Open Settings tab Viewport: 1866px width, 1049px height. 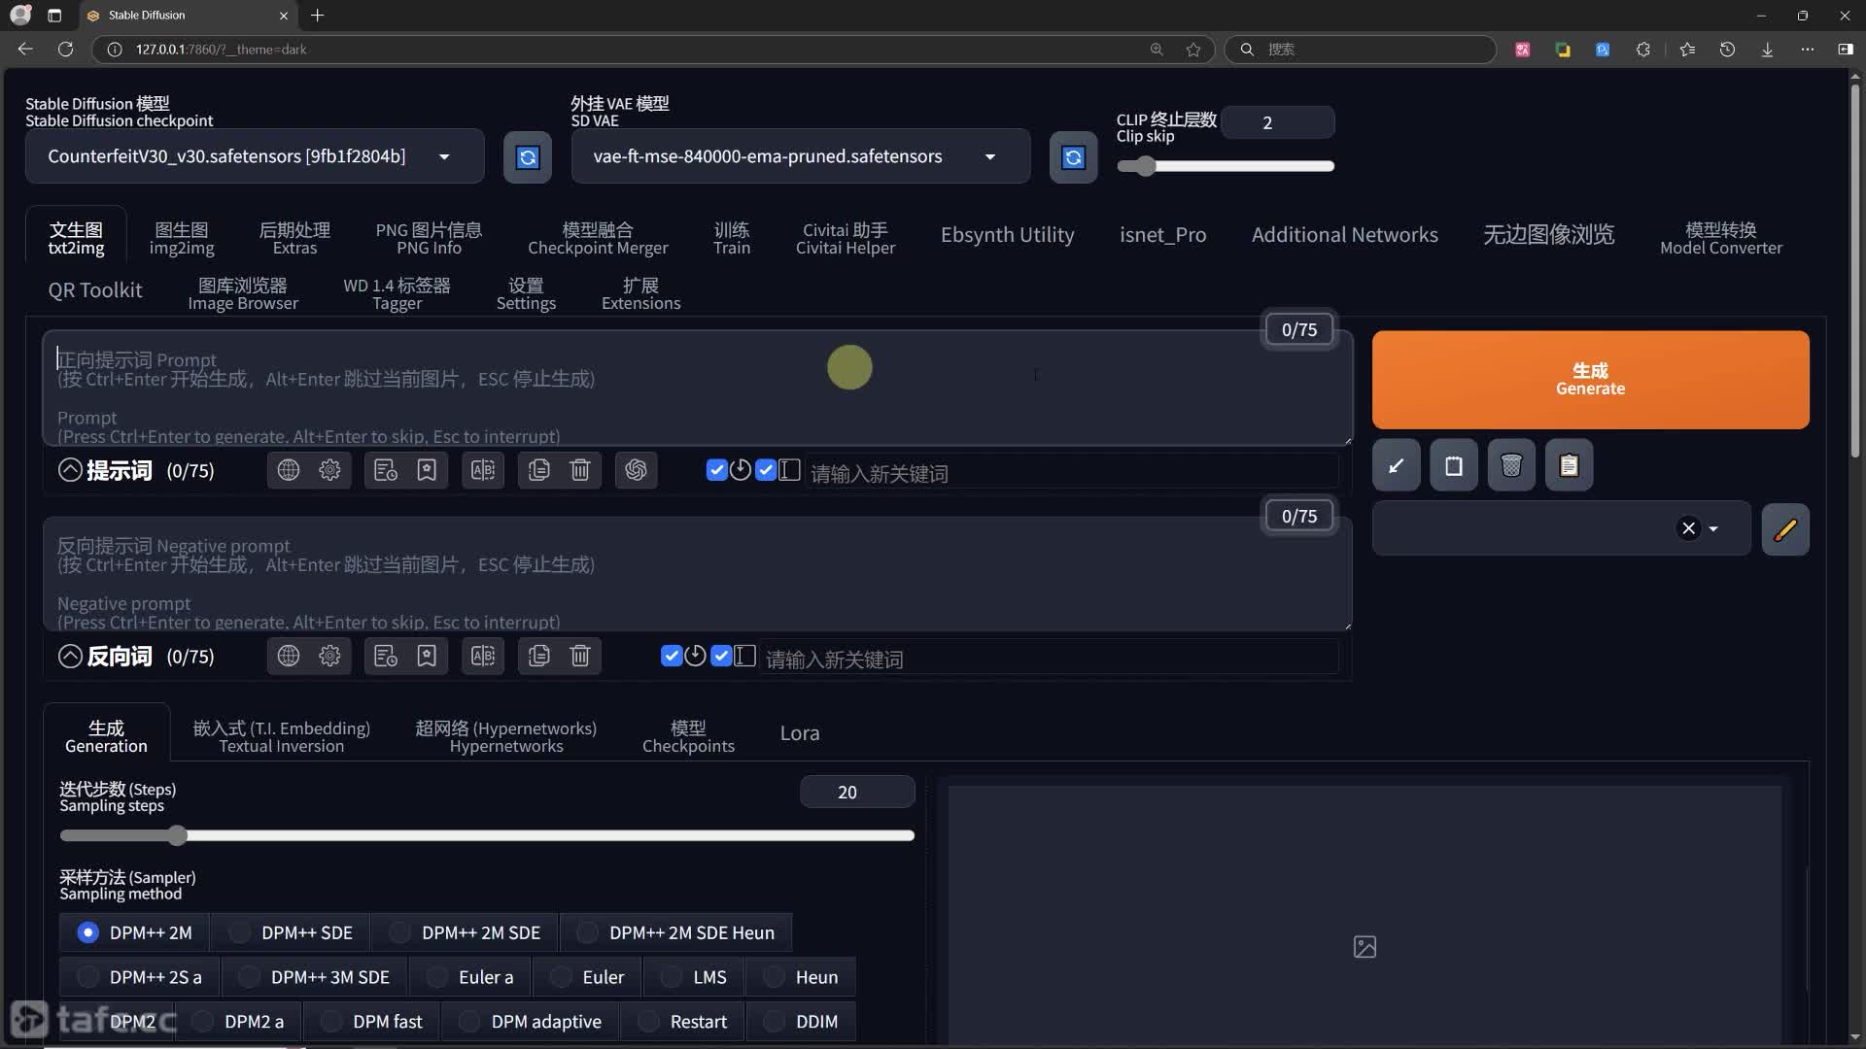pos(526,293)
